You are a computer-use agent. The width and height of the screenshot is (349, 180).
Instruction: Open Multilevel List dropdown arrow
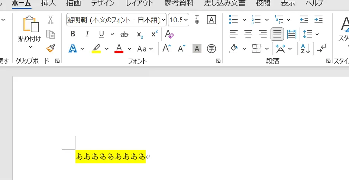pos(288,20)
